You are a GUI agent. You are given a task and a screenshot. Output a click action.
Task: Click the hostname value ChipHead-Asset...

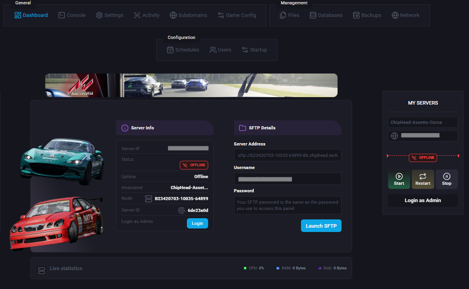(189, 188)
